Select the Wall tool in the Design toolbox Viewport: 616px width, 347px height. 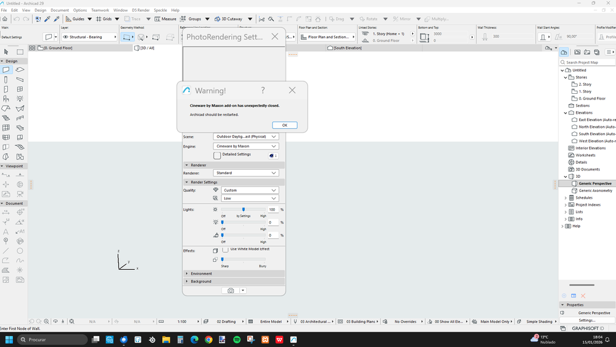(x=6, y=70)
